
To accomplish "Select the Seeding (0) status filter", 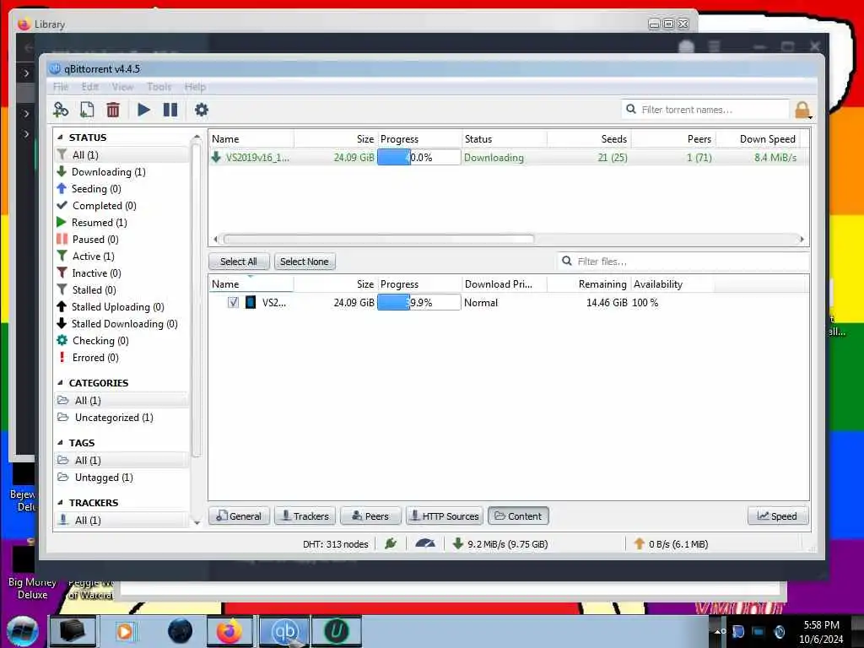I will [x=96, y=189].
